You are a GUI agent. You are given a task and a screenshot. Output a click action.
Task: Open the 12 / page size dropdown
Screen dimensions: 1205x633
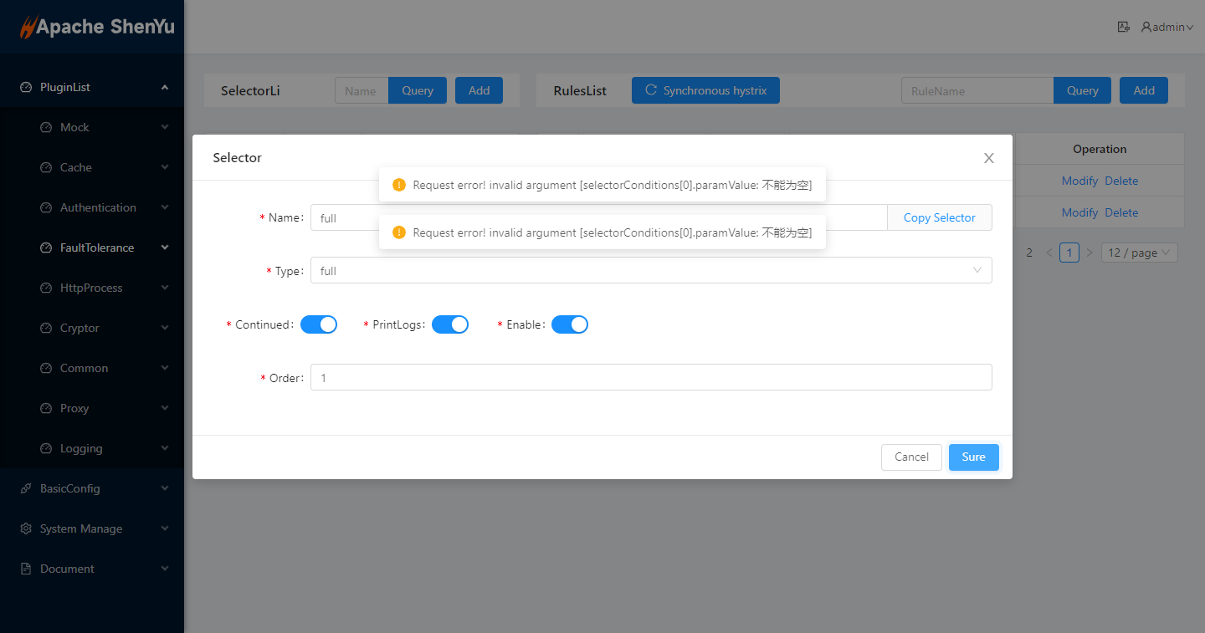click(1139, 253)
